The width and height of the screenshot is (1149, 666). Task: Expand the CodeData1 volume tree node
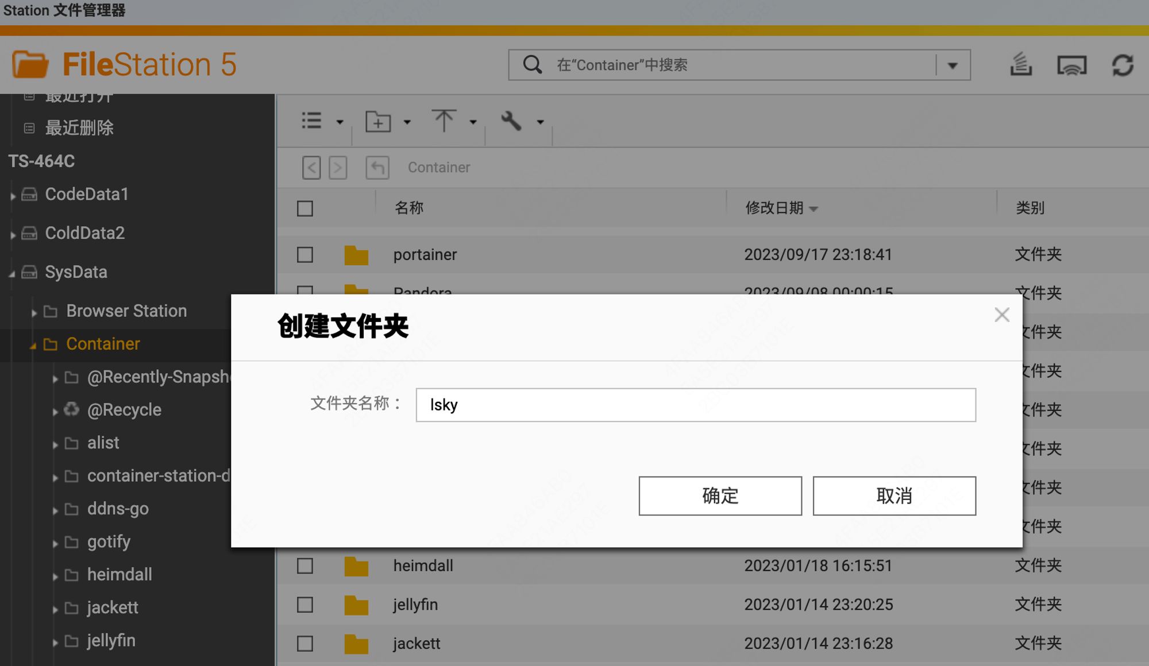[x=13, y=196]
